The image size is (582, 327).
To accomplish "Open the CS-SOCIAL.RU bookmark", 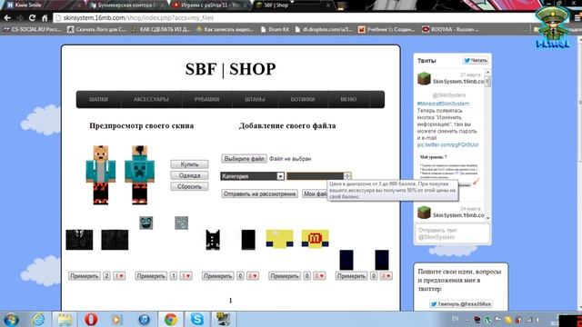I will [33, 29].
